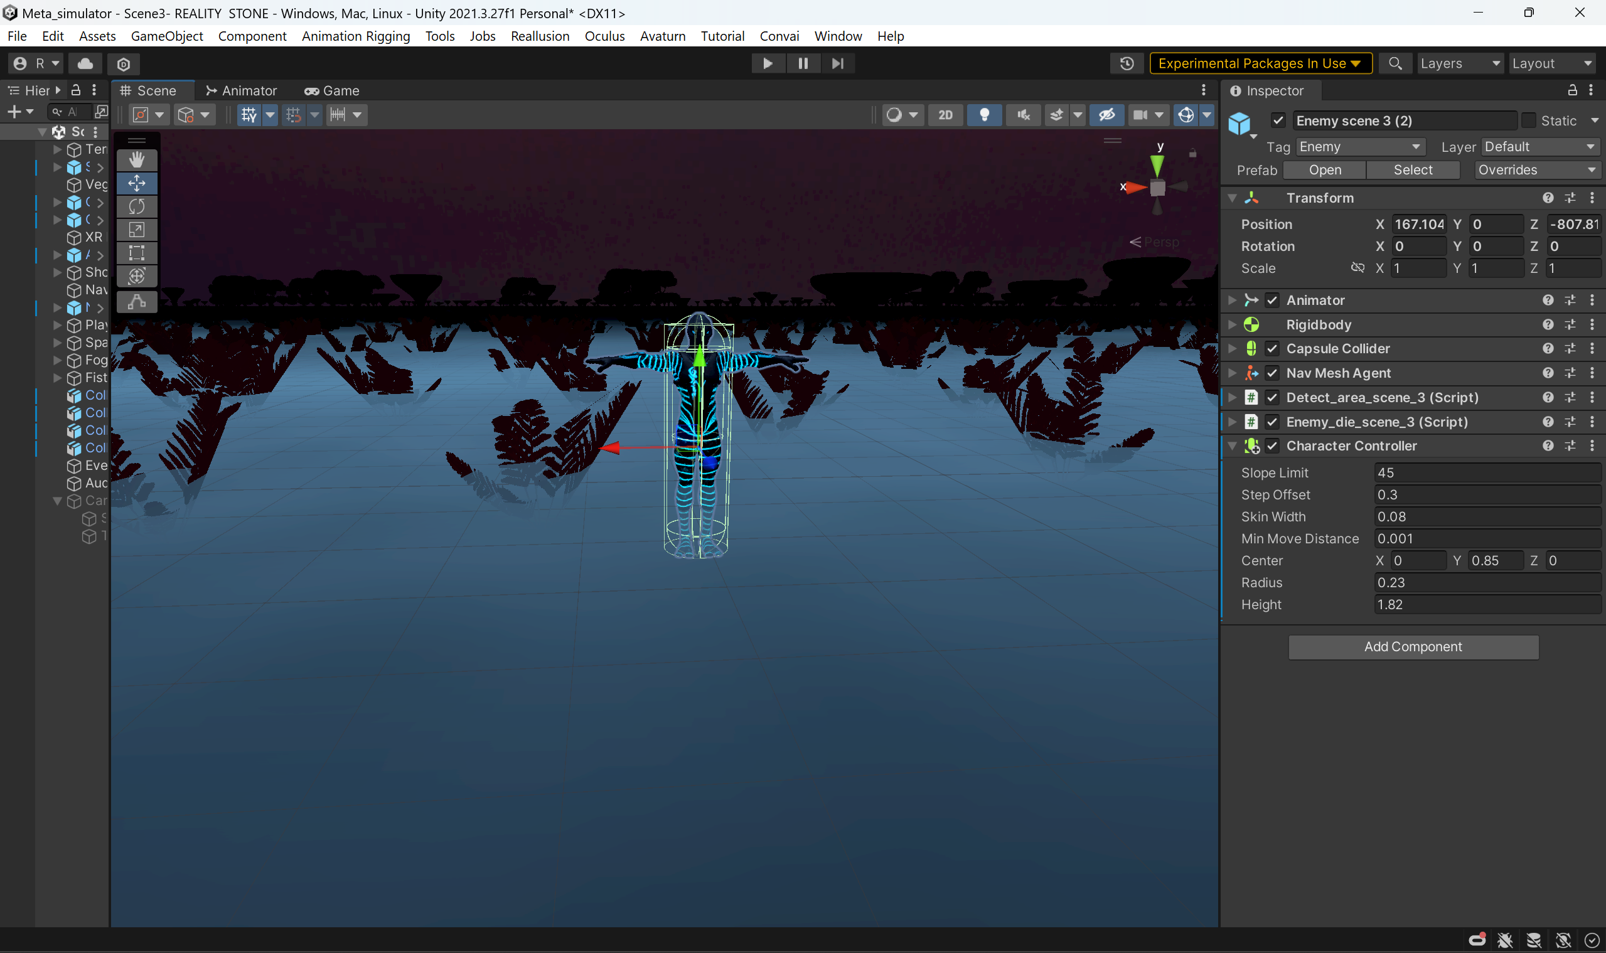This screenshot has width=1606, height=953.
Task: Toggle 2D view mode
Action: 945,115
